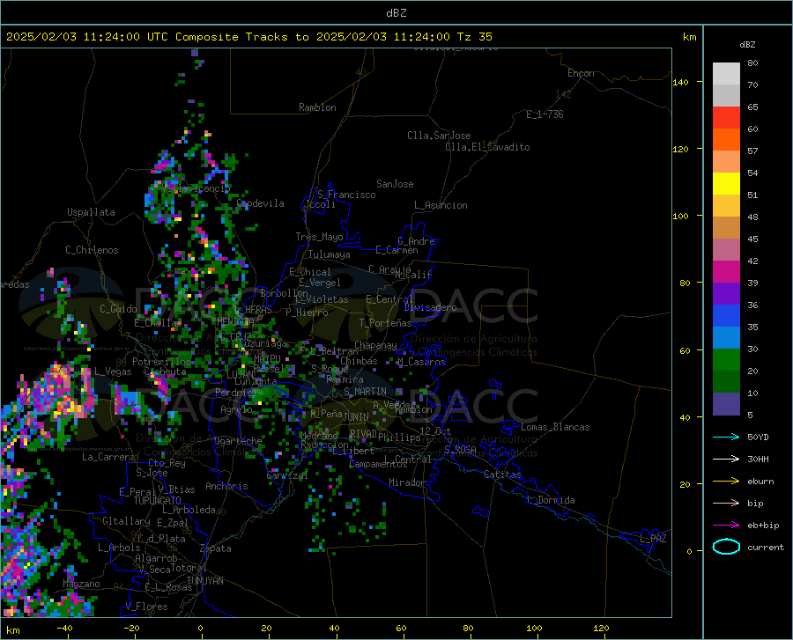
Task: Select the brown 45-48 dBZ legend swatch
Action: (726, 228)
